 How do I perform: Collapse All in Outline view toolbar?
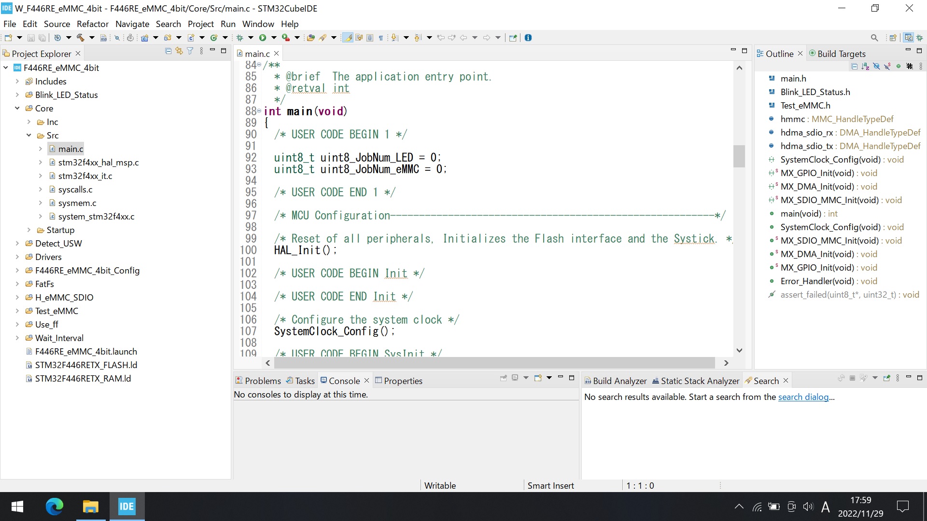click(x=854, y=66)
